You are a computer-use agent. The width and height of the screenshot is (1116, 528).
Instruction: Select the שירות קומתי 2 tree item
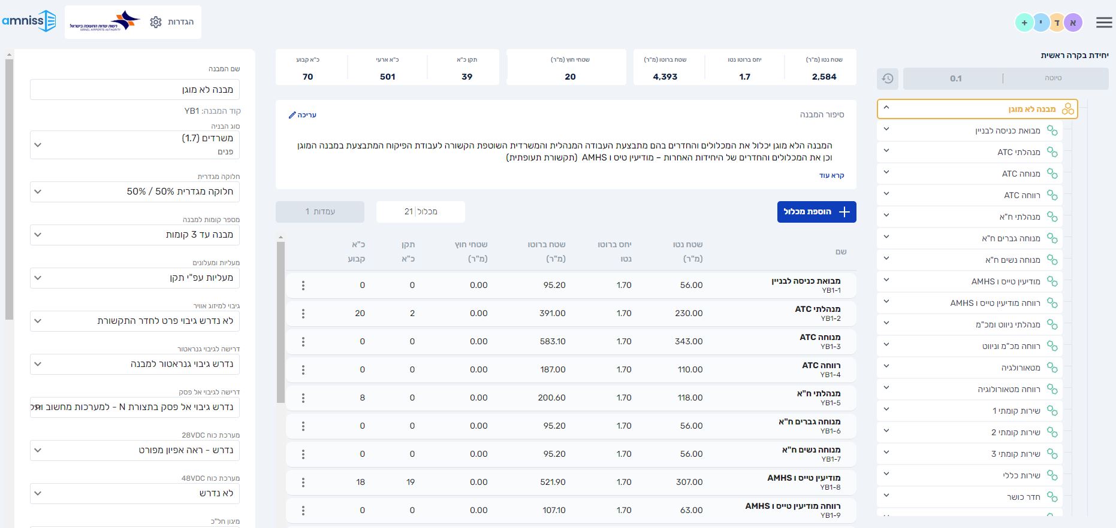970,432
